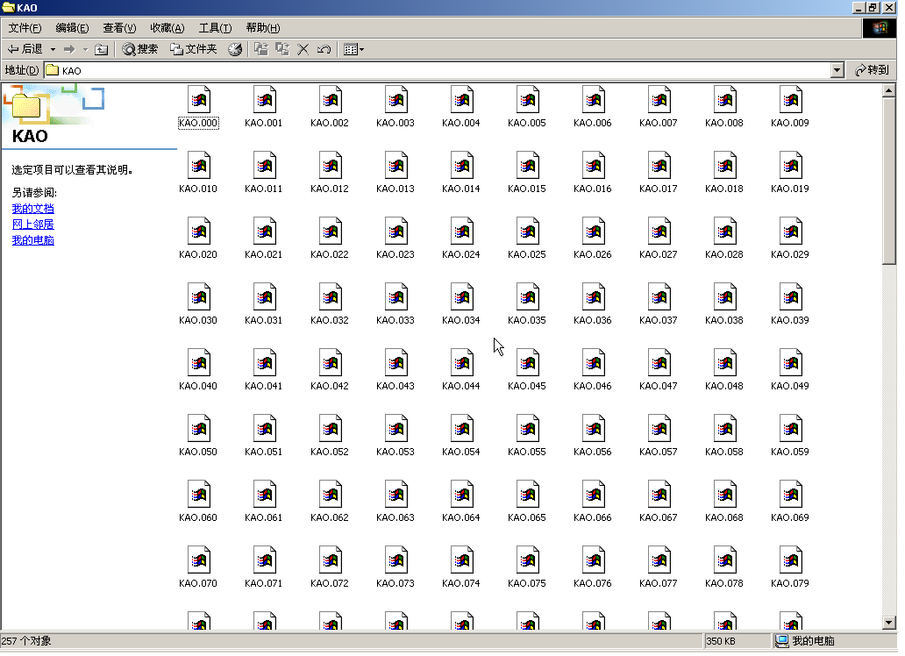Click the Undo toolbar icon

[324, 49]
